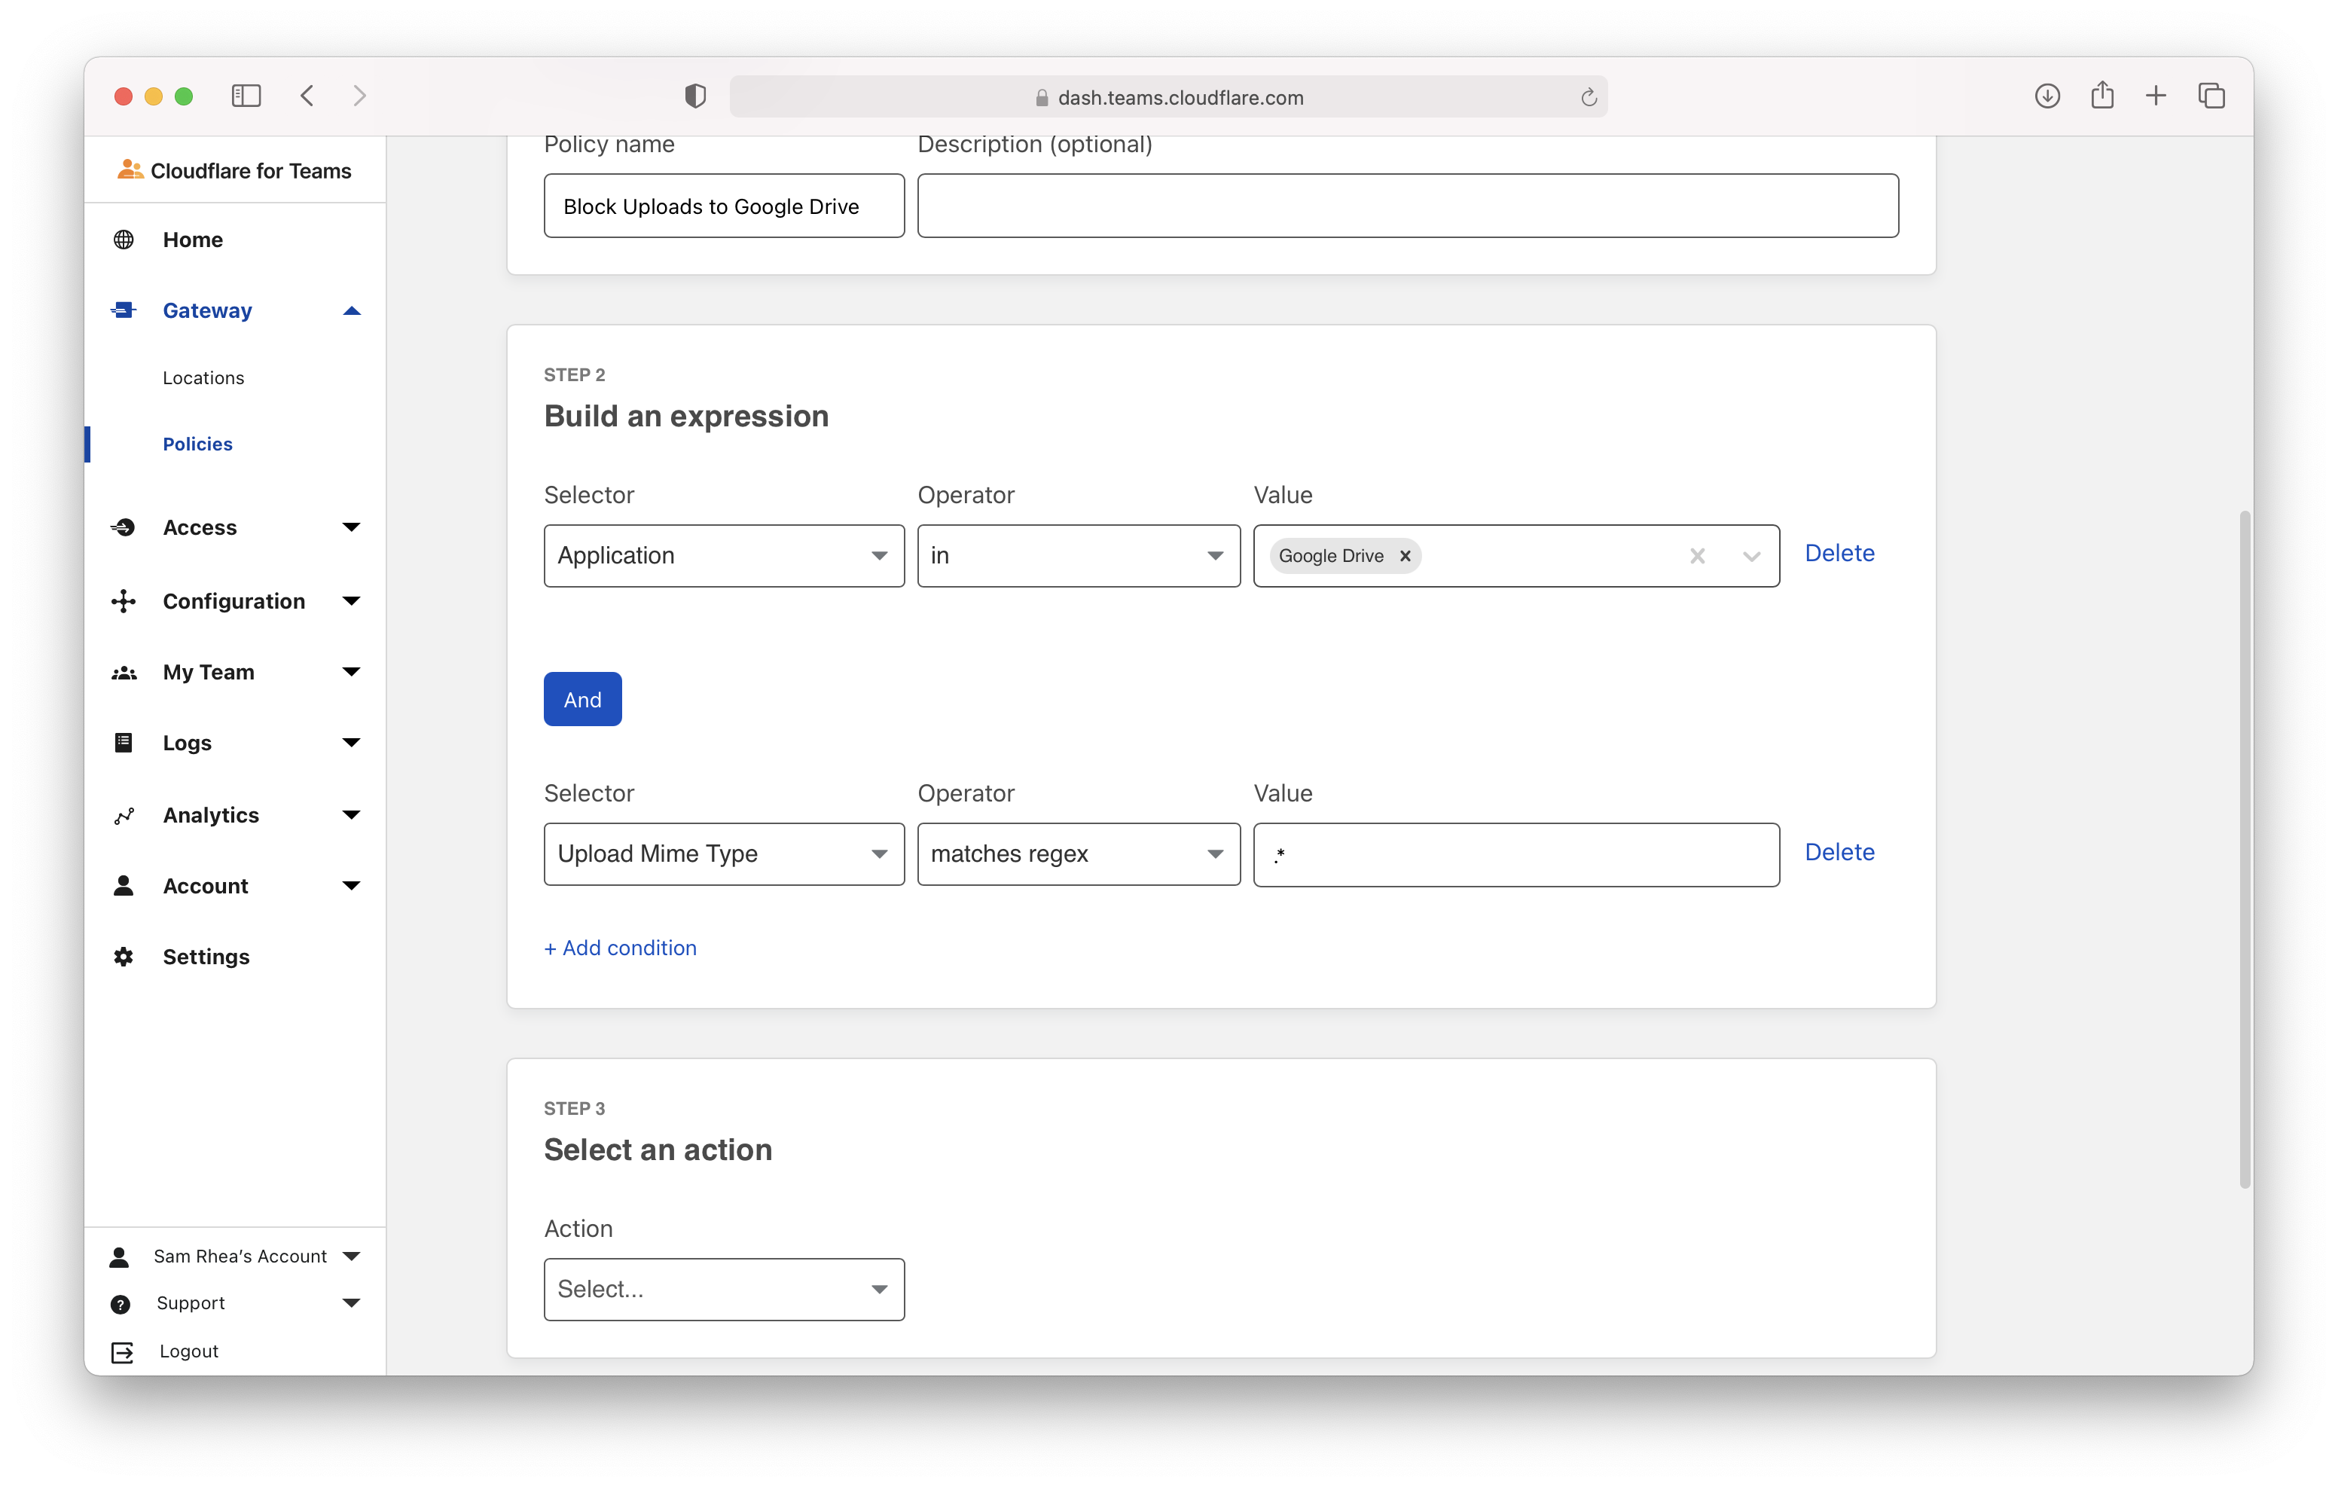The width and height of the screenshot is (2338, 1487).
Task: Reload the page with the refresh icon
Action: [x=1589, y=97]
